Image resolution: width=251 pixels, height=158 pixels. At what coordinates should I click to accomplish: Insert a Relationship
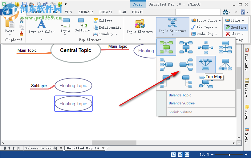[107, 27]
